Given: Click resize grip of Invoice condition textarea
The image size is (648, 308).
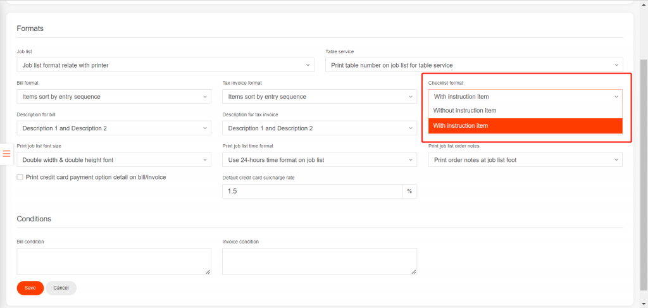Looking at the screenshot, I should pos(413,271).
